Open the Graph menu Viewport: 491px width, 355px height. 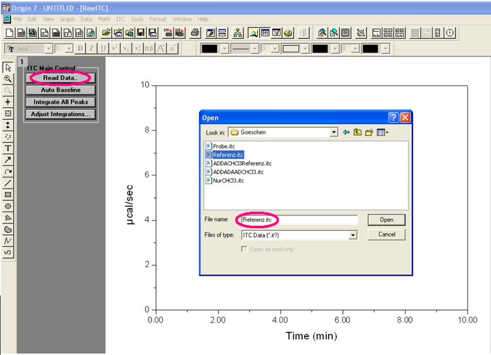coord(67,19)
